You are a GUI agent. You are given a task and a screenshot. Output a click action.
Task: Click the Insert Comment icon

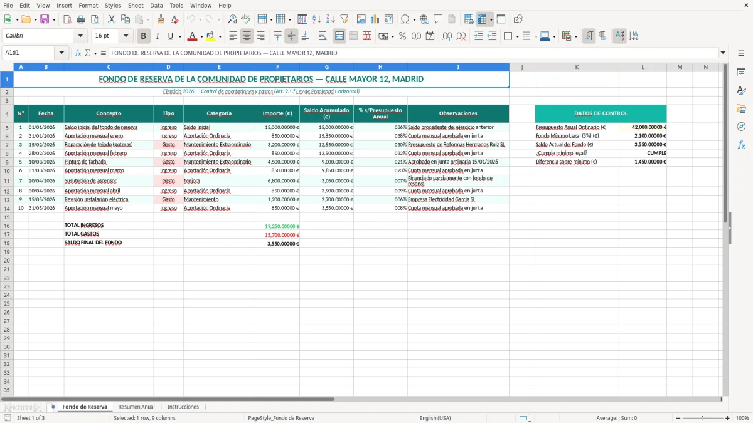coord(438,19)
